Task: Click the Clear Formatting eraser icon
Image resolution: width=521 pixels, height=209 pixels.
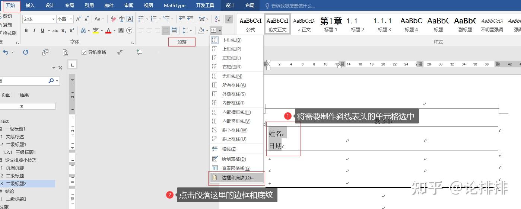Action: tap(113, 19)
